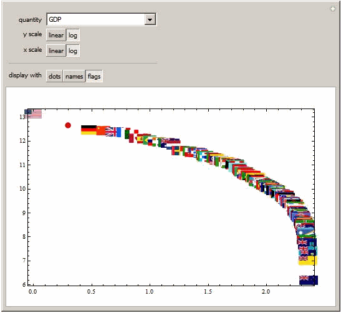Set x scale to linear

[x=56, y=51]
